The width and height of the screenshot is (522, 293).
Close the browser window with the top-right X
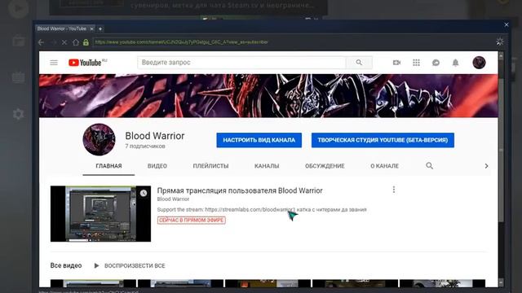tap(507, 25)
